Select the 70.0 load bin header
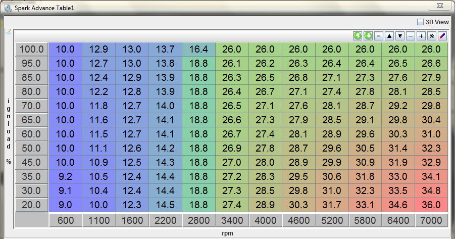The image size is (455, 239). tap(31, 106)
